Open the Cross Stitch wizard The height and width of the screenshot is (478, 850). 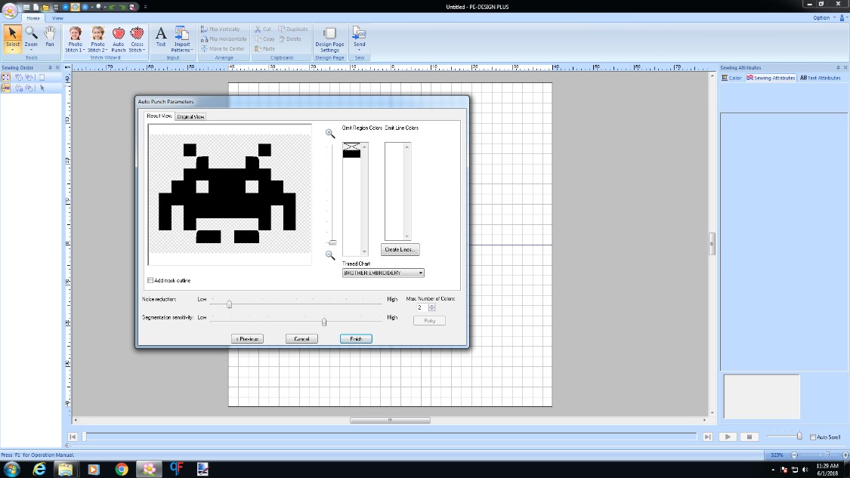point(137,39)
